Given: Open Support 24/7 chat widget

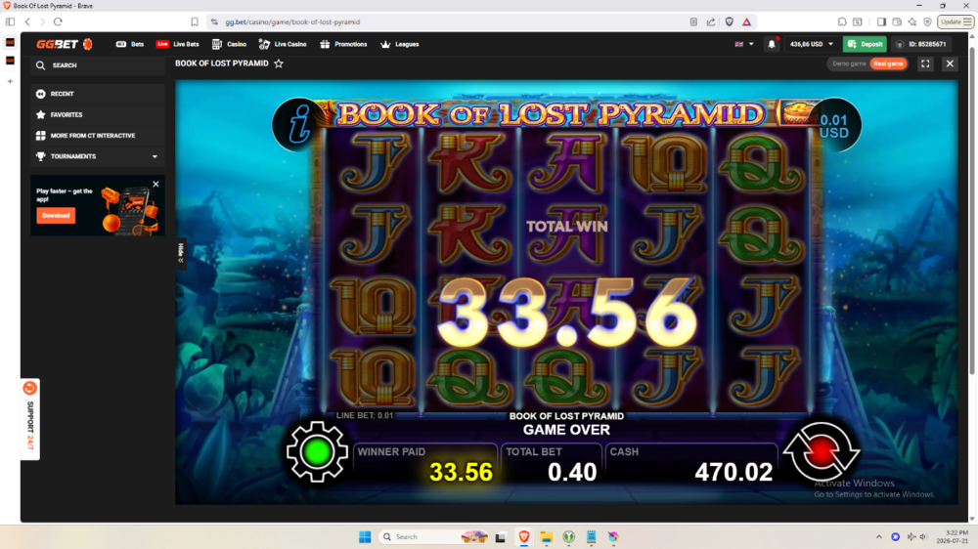Looking at the screenshot, I should 30,419.
